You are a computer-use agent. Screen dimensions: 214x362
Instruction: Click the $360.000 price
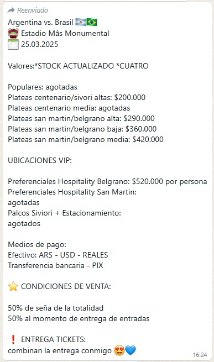[x=141, y=129]
